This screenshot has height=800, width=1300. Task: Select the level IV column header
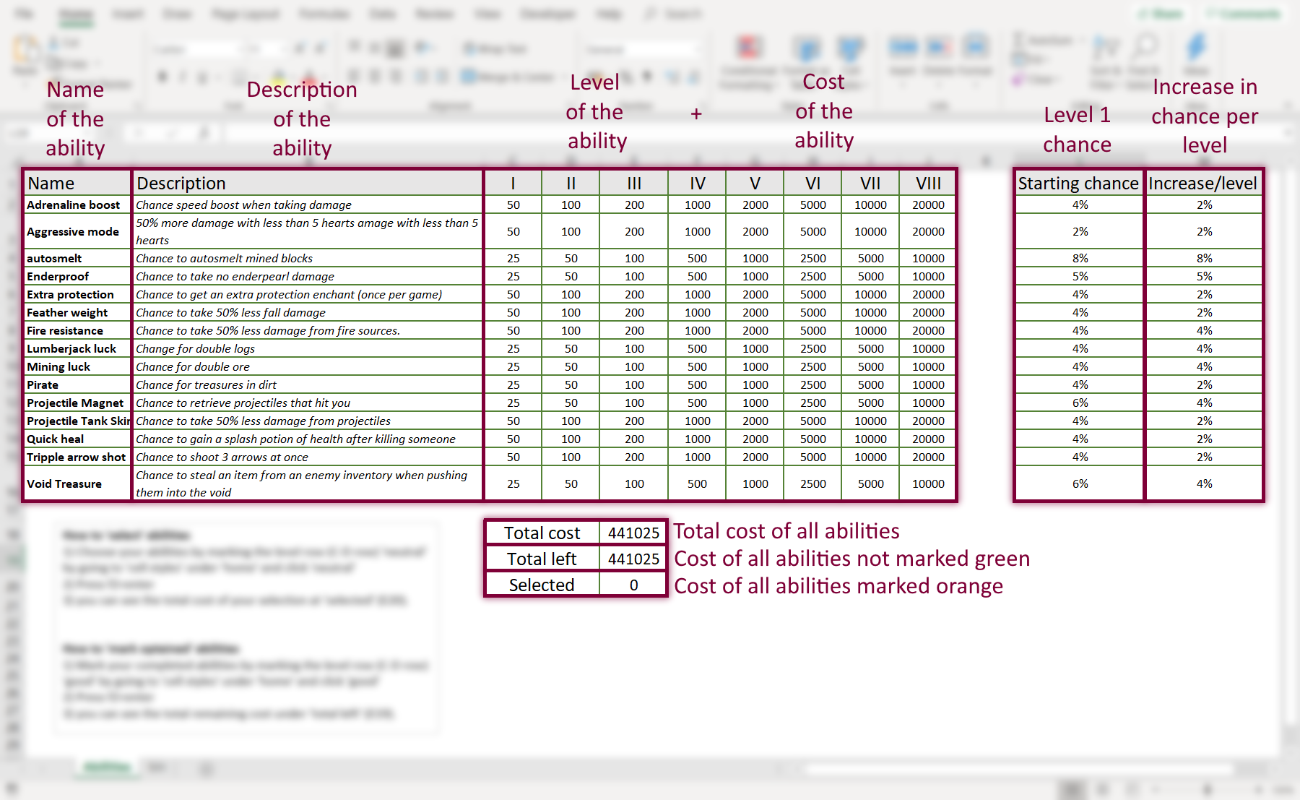click(x=697, y=184)
